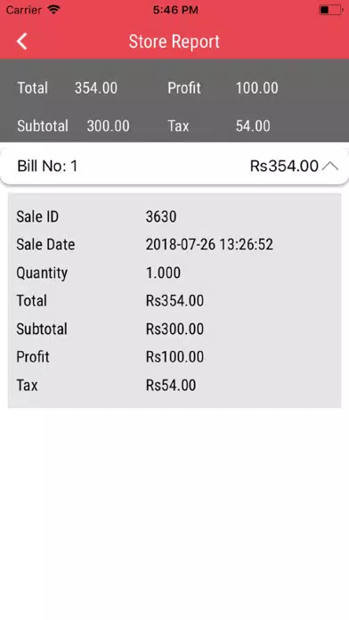Tap detail Subtotal Rs300.00 row
Viewport: 349px width, 620px height.
click(174, 329)
